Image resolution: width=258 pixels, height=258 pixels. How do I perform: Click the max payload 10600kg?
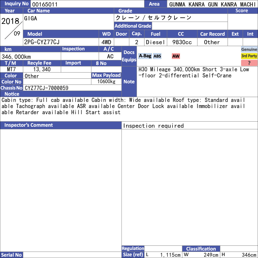point(106,81)
